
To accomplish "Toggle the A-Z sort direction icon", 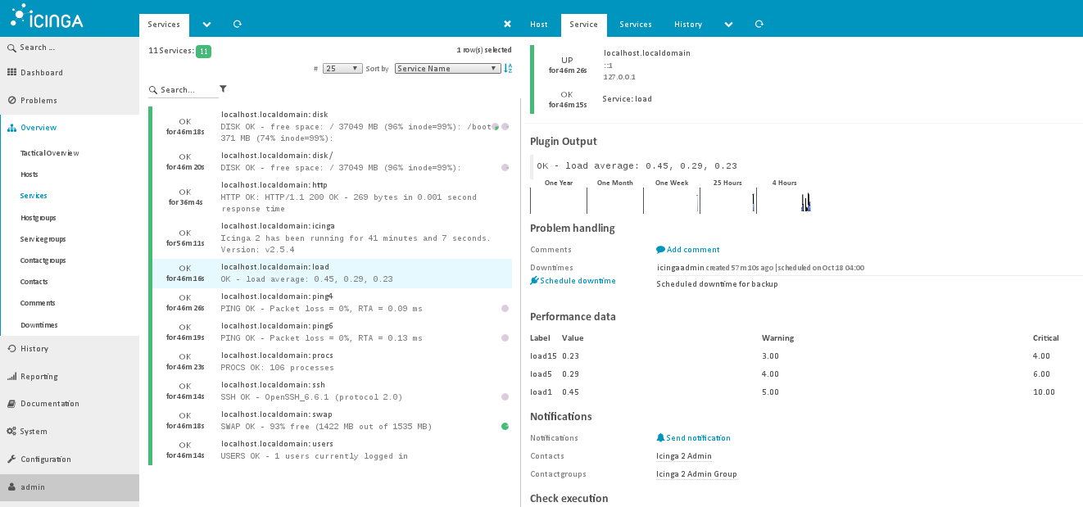I will click(x=508, y=69).
